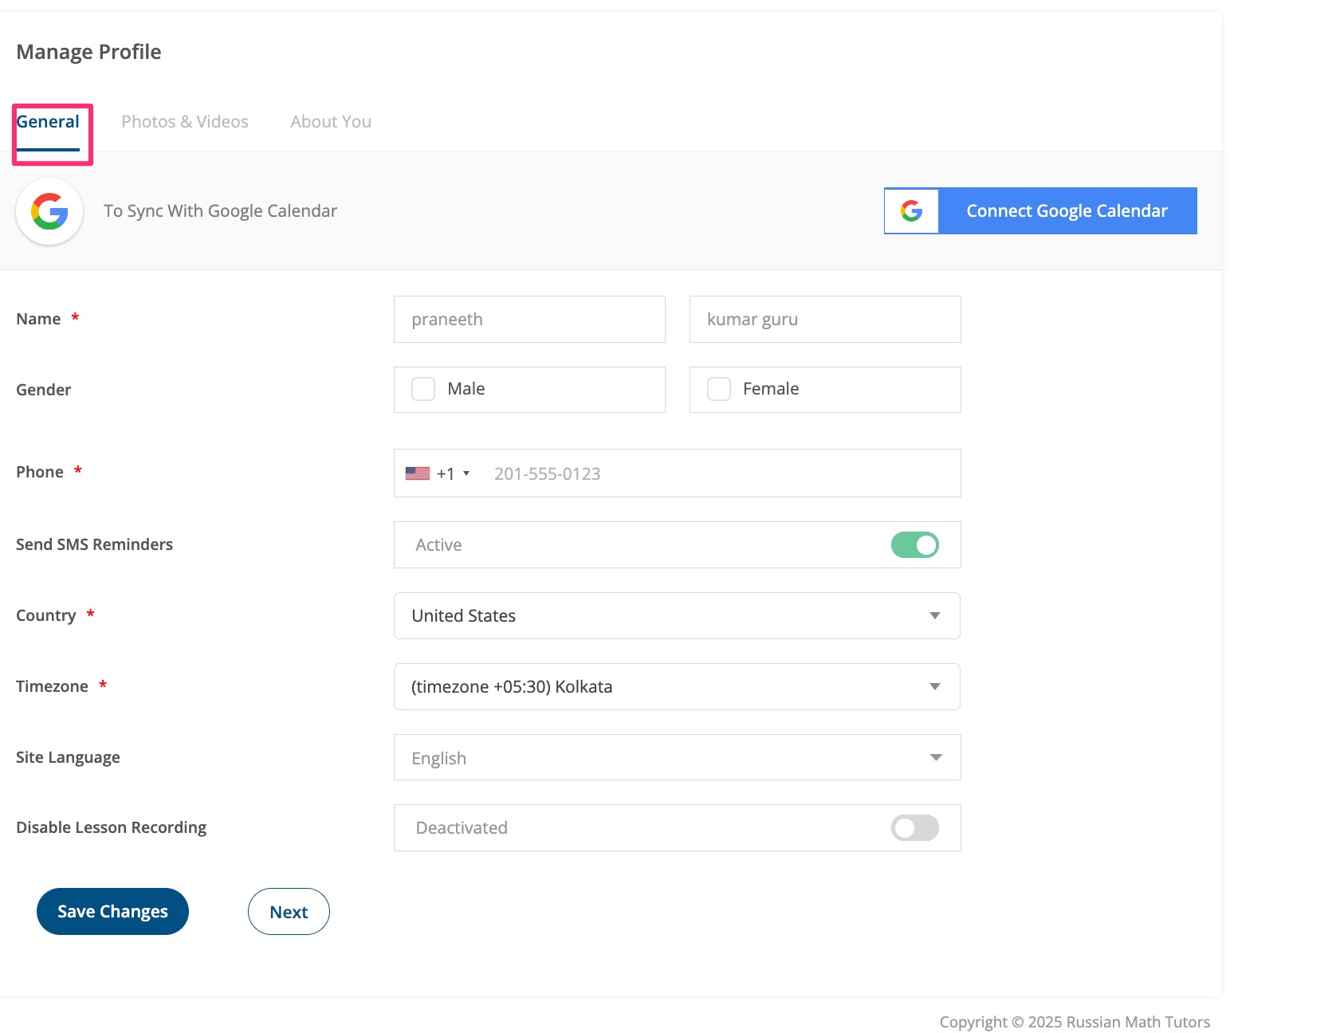
Task: Click the round Google logo icon
Action: tap(49, 211)
